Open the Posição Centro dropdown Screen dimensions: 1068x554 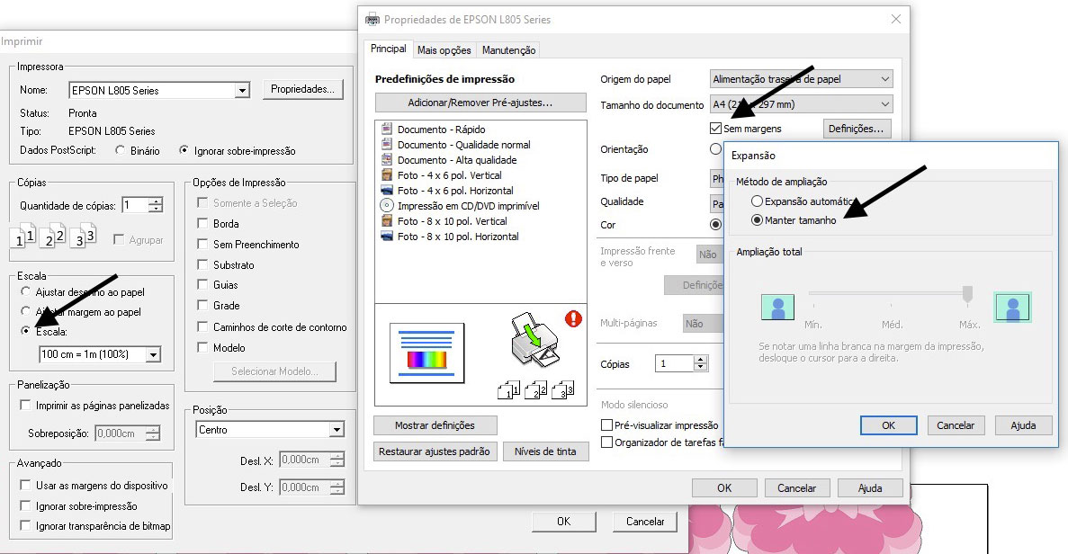click(337, 430)
